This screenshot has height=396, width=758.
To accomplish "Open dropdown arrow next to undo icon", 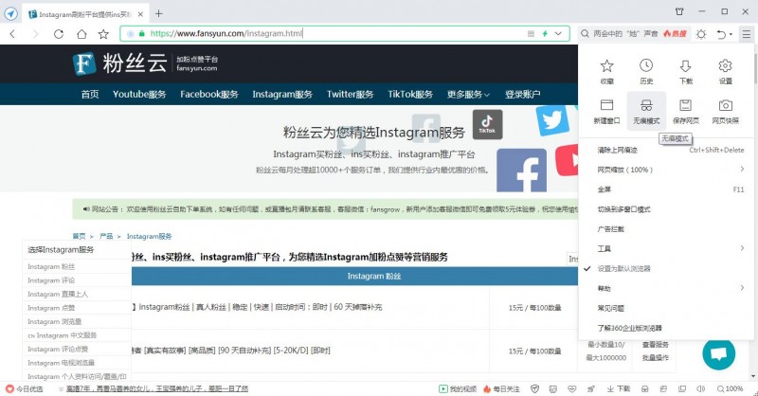I will point(731,34).
